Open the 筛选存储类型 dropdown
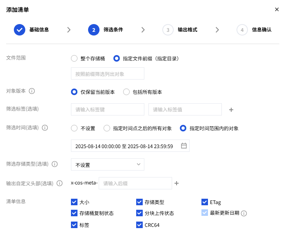 108,165
